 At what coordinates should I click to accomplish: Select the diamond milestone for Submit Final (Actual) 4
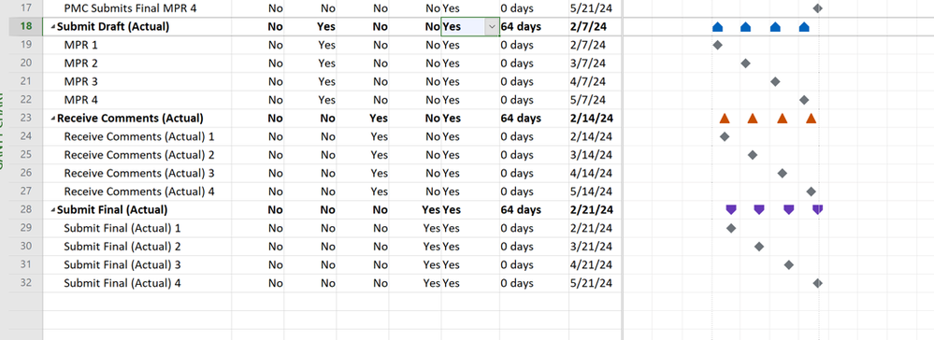click(817, 283)
